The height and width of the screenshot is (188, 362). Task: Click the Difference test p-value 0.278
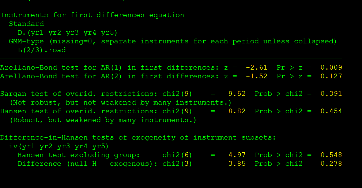click(331, 164)
